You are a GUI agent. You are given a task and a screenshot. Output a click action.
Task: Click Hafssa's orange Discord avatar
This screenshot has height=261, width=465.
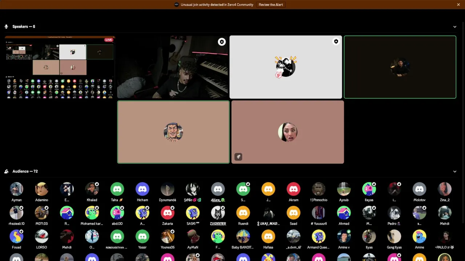[x=268, y=236]
